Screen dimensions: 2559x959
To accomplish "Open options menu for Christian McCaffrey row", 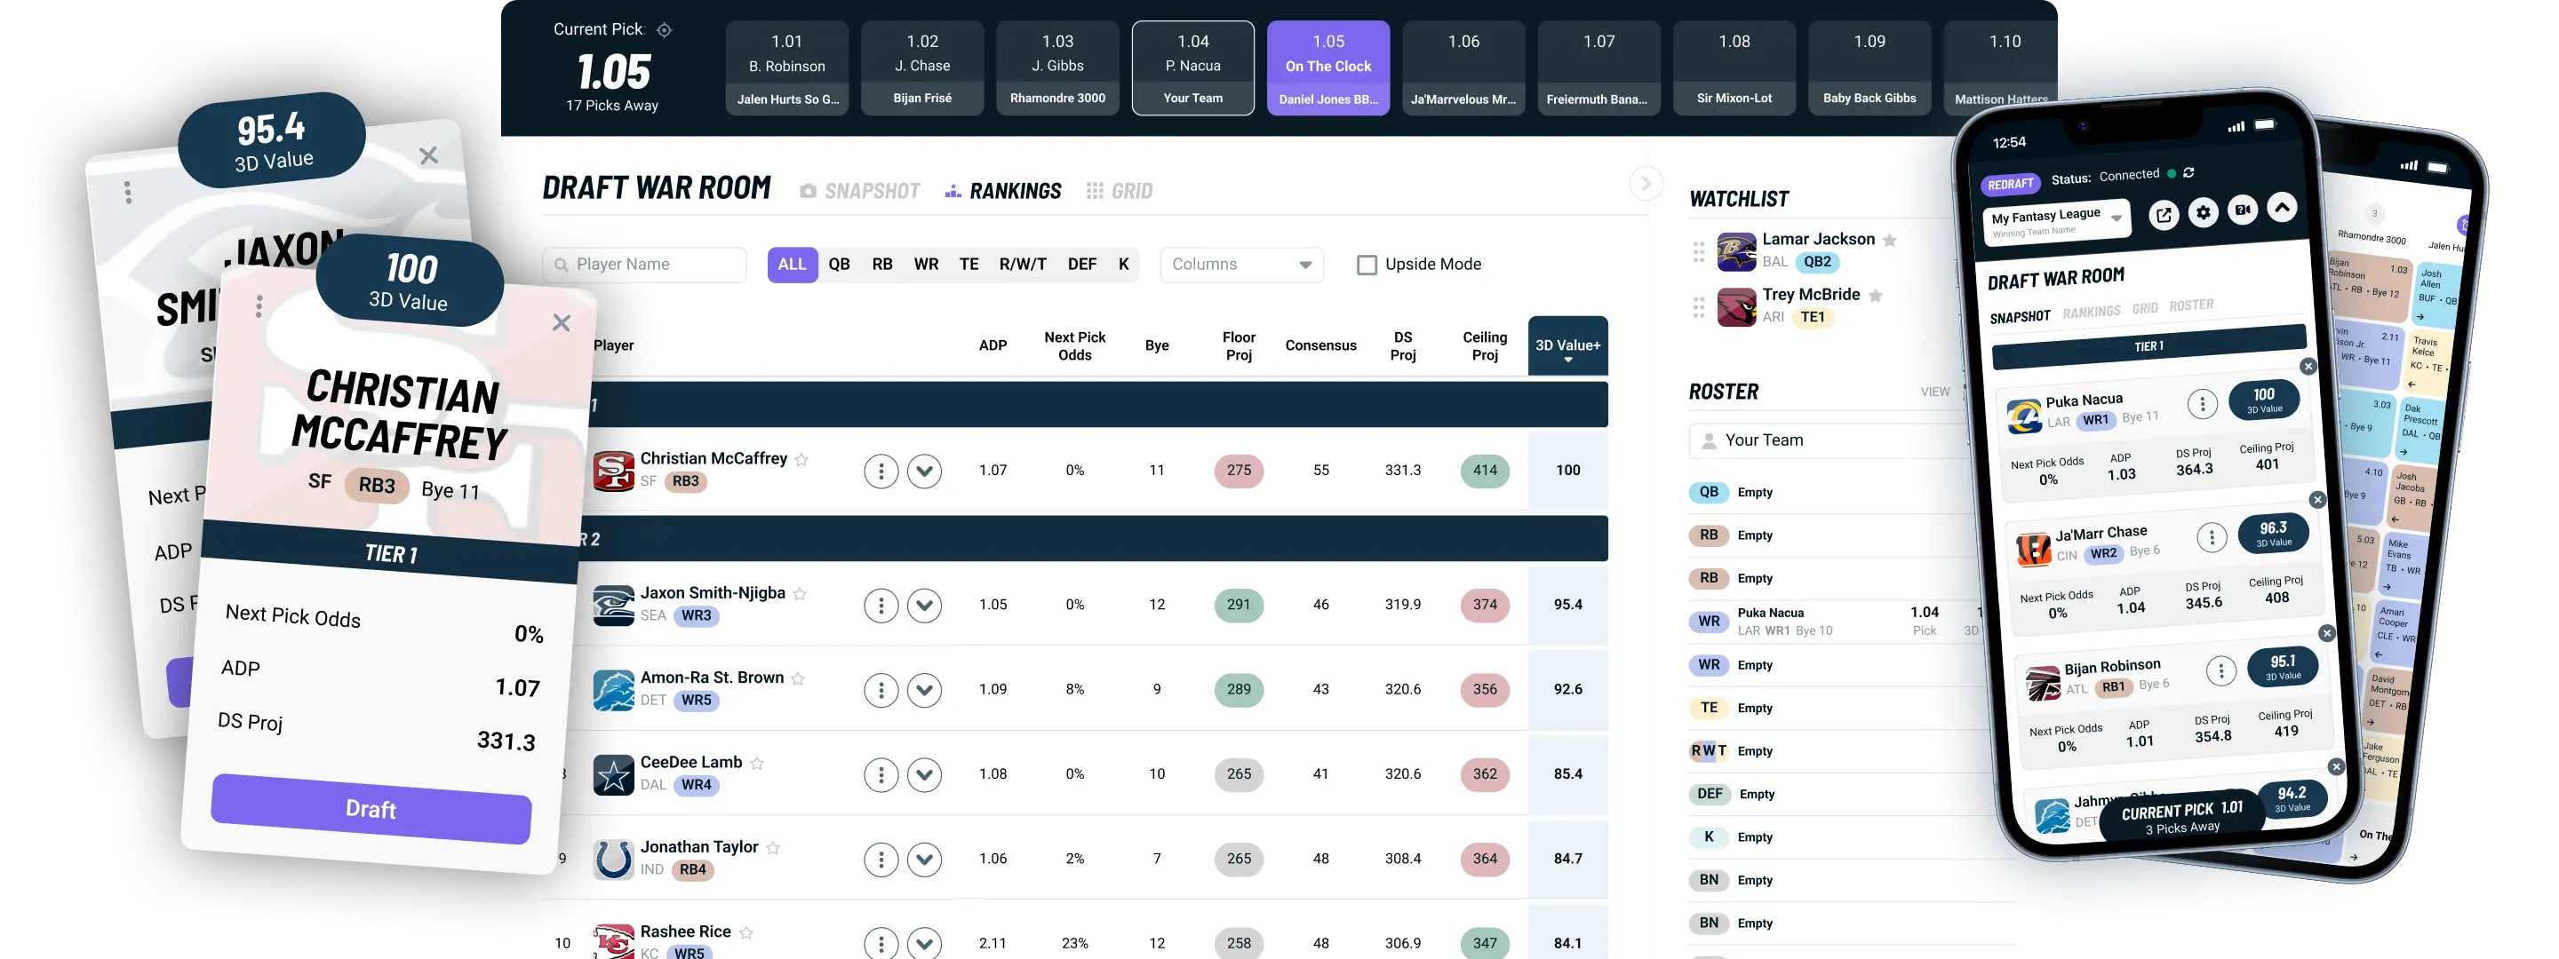I will (881, 471).
